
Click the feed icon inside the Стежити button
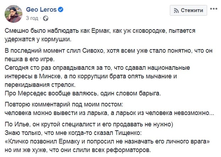pos(176,10)
